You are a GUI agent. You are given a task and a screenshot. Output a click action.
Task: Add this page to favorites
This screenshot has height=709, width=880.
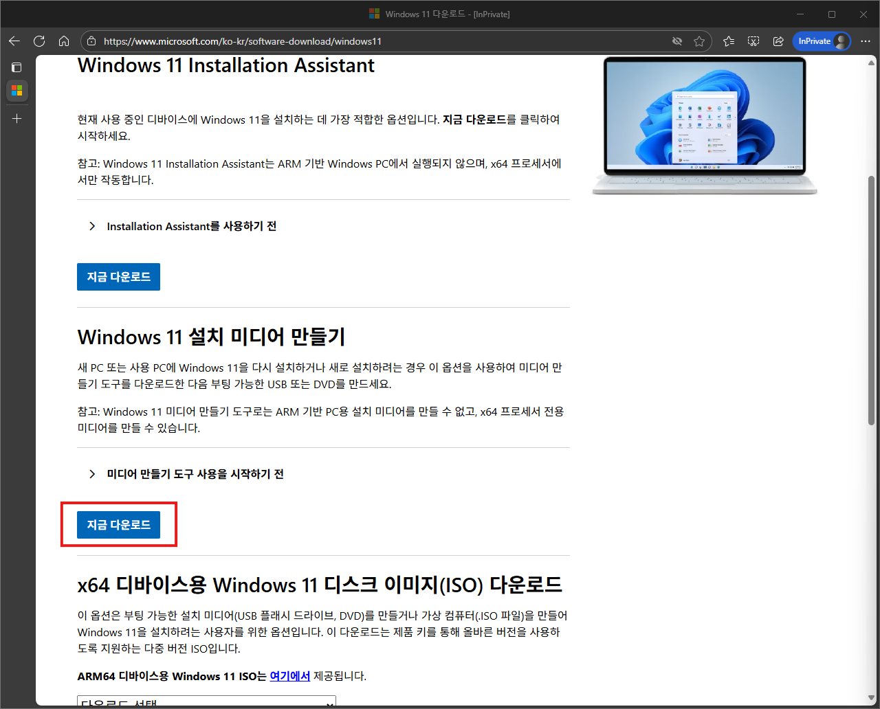(x=699, y=41)
